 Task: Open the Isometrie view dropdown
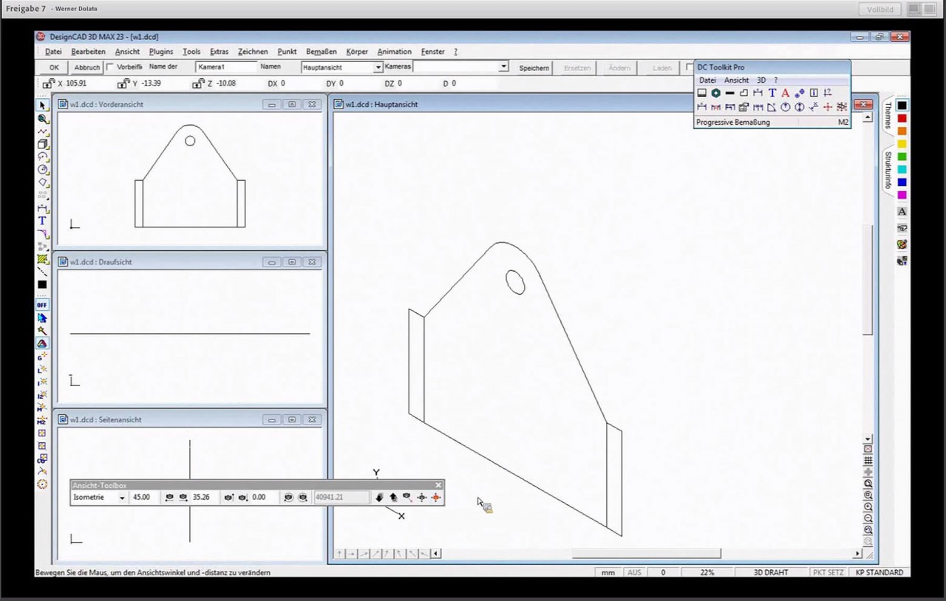pyautogui.click(x=121, y=497)
